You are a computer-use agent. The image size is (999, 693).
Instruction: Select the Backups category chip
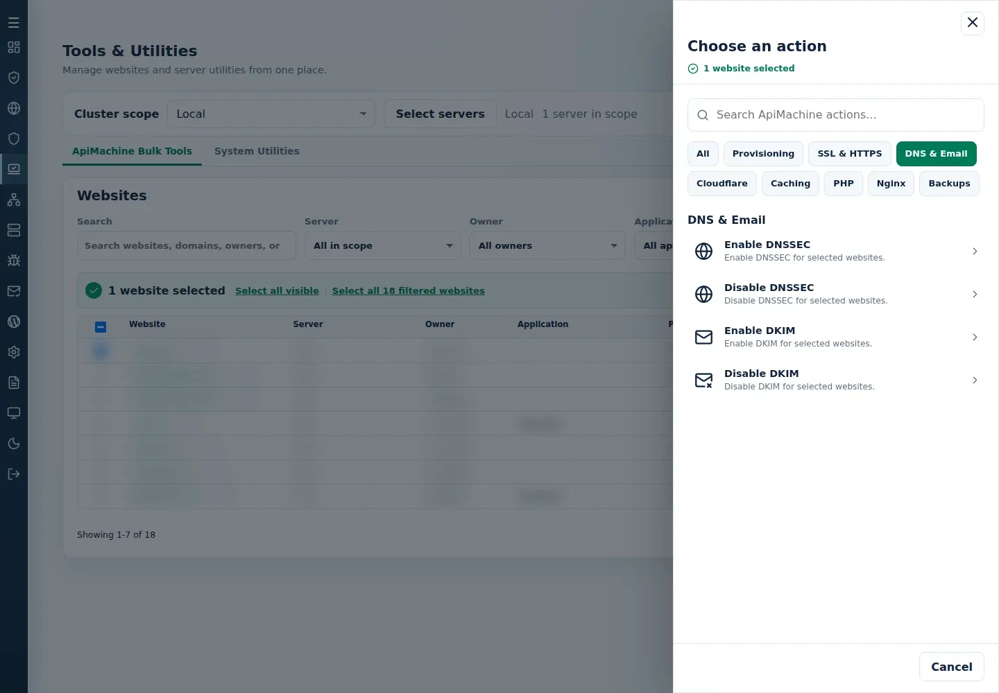949,184
